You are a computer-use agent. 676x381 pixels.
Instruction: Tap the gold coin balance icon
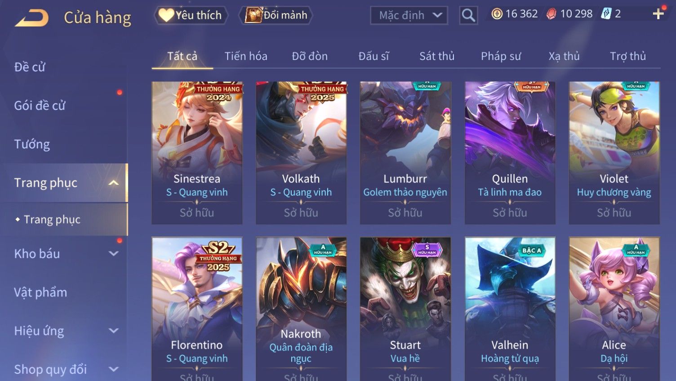[x=497, y=14]
